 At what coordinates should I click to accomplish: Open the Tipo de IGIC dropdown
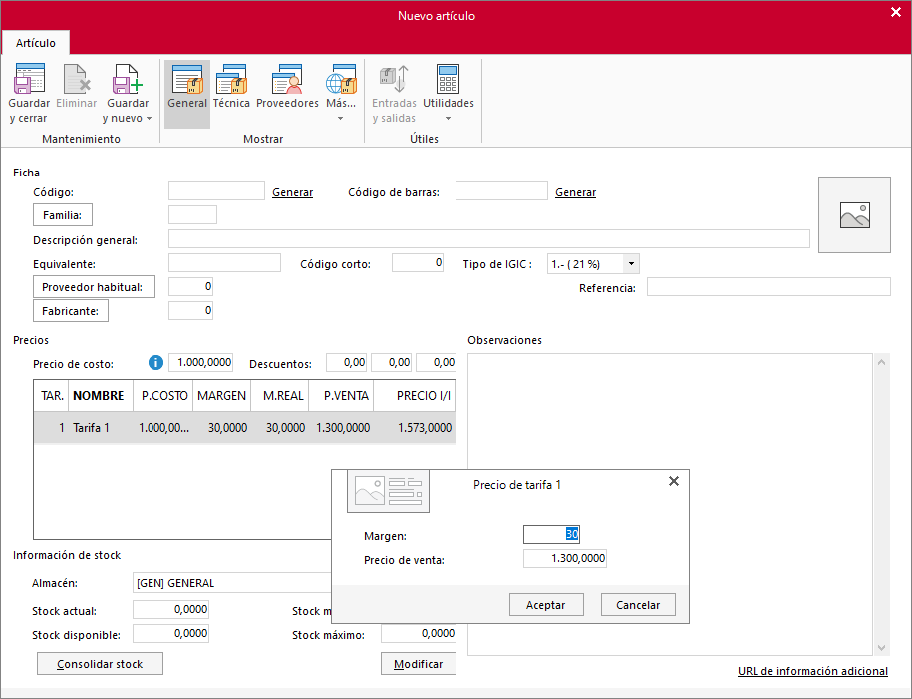click(631, 264)
